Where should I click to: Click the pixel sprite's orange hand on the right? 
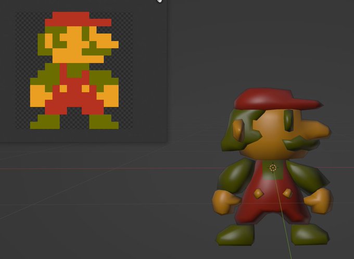[x=110, y=96]
